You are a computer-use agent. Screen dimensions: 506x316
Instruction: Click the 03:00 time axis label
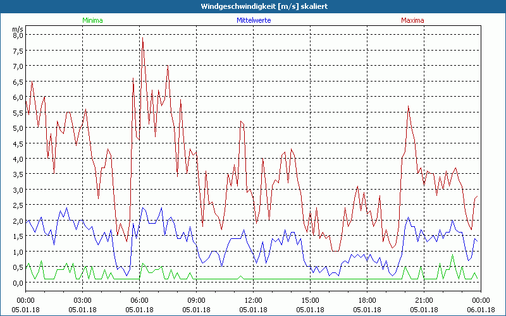[x=82, y=300]
